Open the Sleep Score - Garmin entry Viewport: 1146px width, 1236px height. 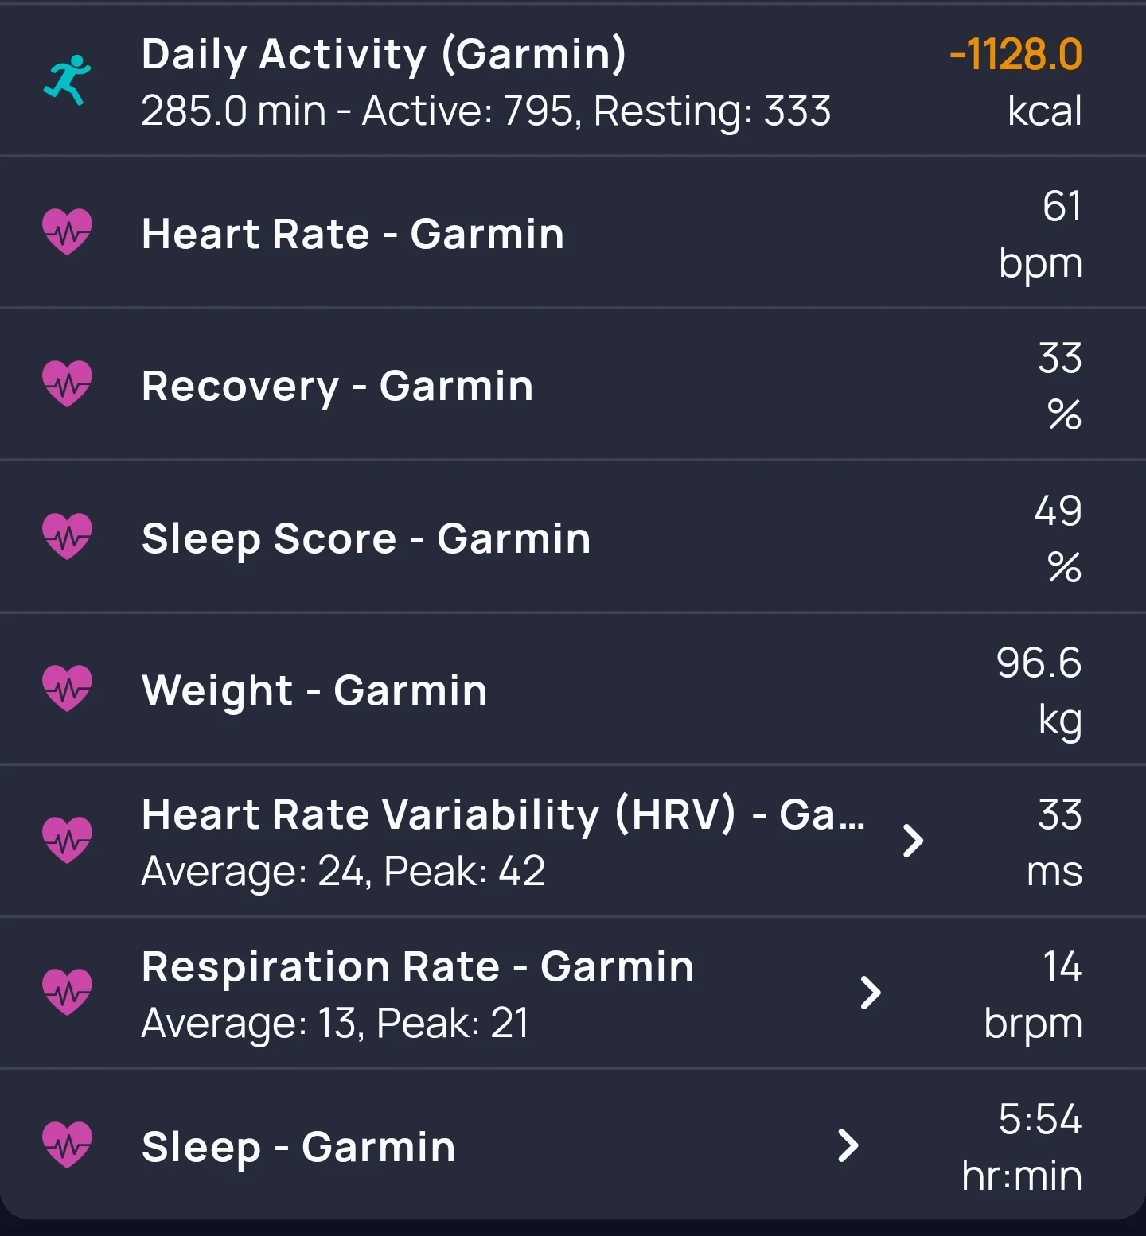coord(573,537)
